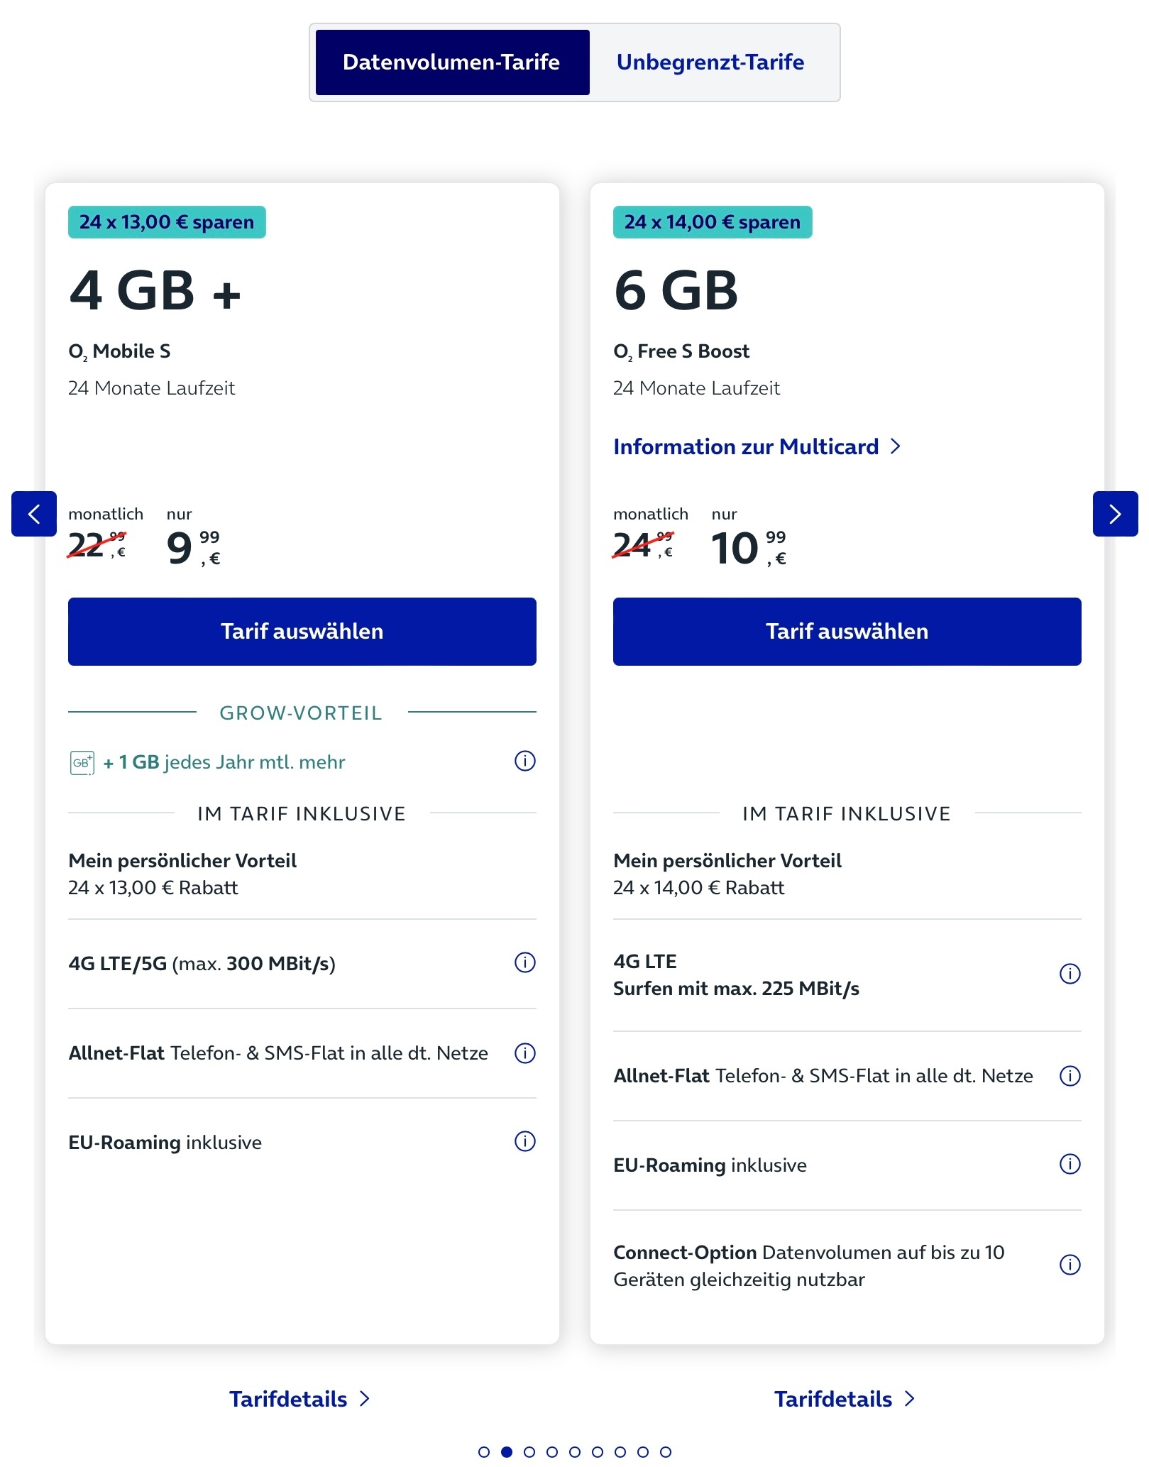Image resolution: width=1149 pixels, height=1467 pixels.
Task: Choose Tarif auswählen for 6 GB plan
Action: (847, 632)
